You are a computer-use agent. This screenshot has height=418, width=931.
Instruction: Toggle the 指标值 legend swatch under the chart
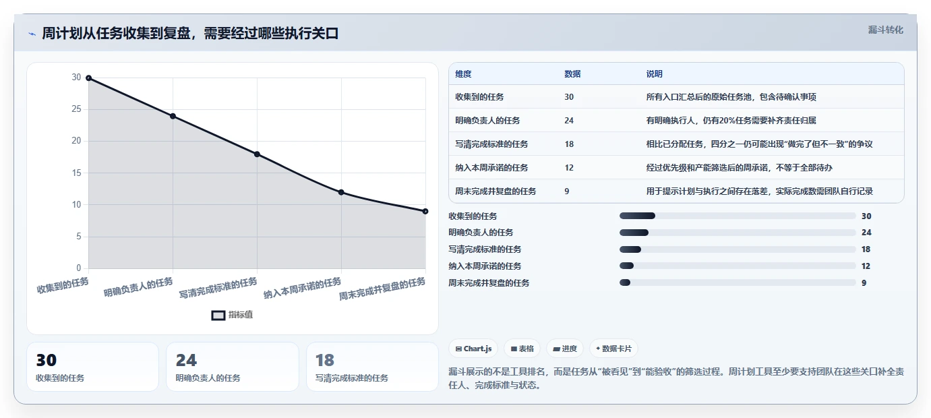[x=218, y=315]
